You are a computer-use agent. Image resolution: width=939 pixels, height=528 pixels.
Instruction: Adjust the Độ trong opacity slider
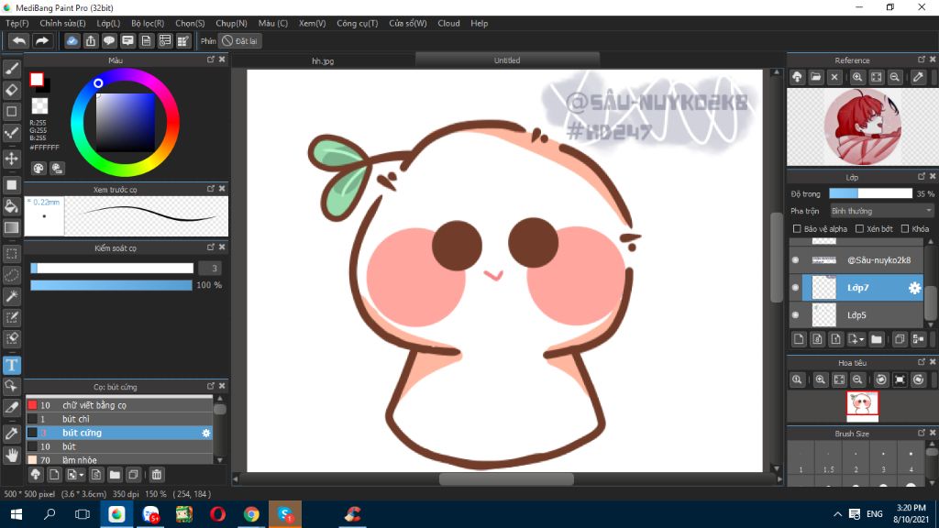(870, 193)
